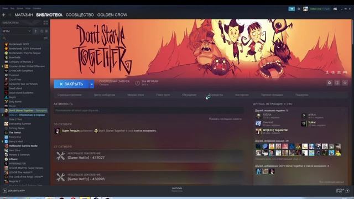Click wrench icon for hotfix 437027

60,156
